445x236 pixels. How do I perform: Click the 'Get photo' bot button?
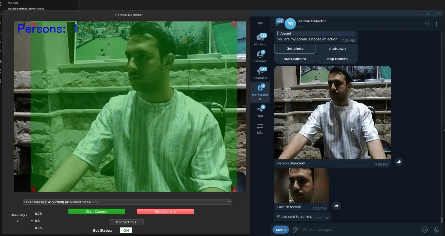pos(295,49)
